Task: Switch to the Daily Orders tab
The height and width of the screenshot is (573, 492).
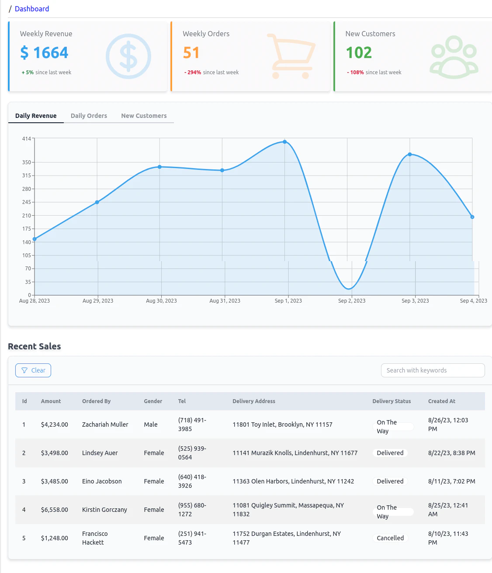Action: (89, 115)
